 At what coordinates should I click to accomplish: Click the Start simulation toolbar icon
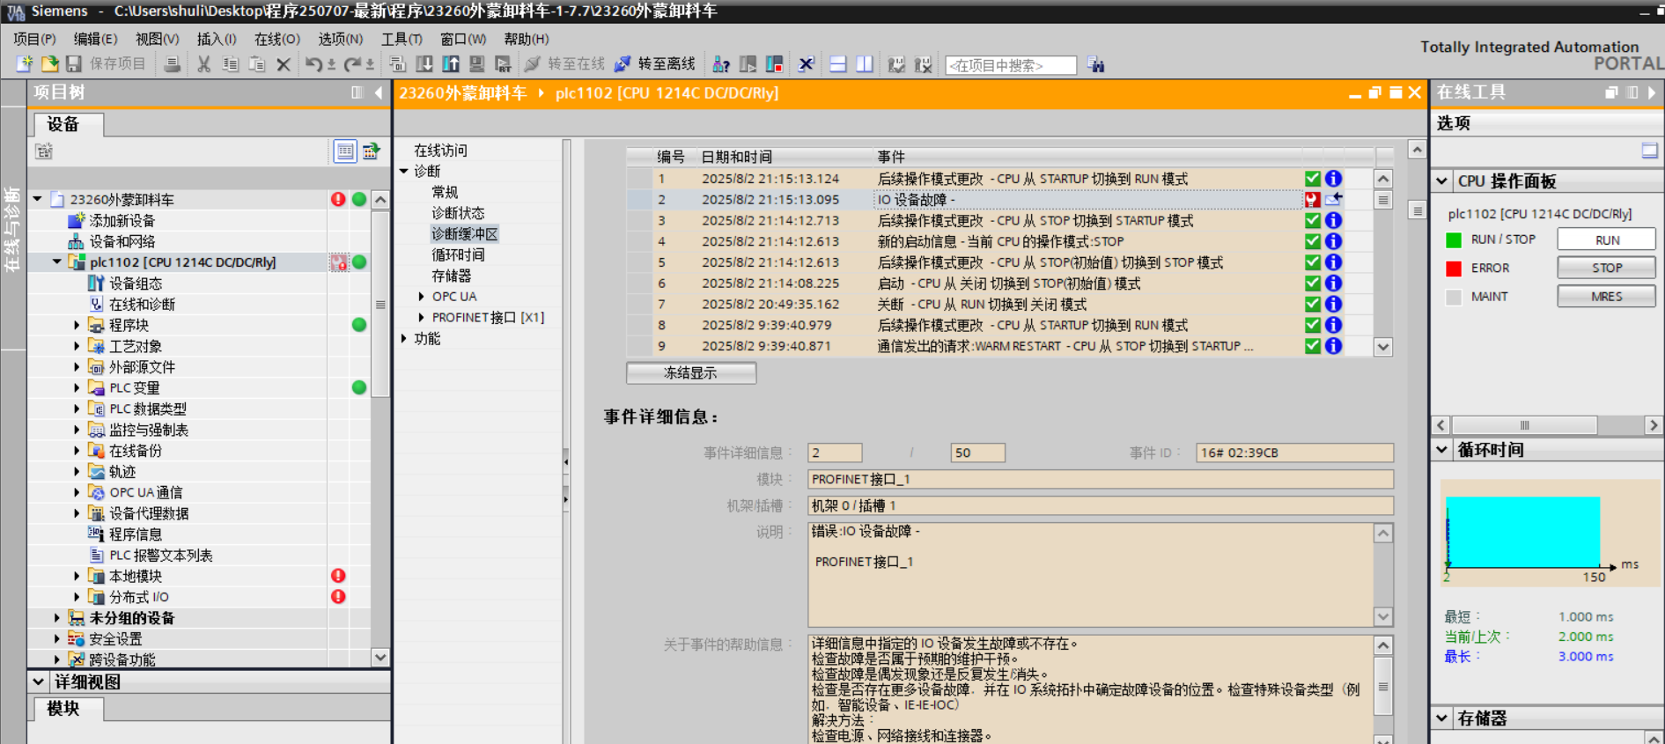point(477,64)
